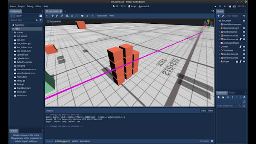Open the AssetLib workspace
Screen dimensions: 256x144
[144, 6]
